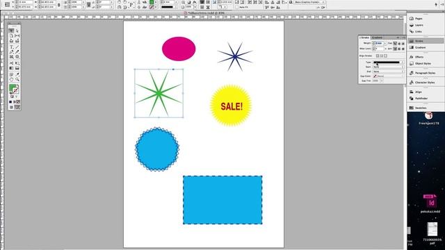Enable round join in Stroke panel
This screenshot has width=445, height=250.
coord(399,49)
